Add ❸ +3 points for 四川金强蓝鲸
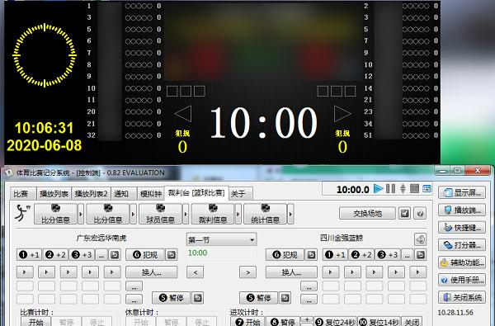This screenshot has height=326, width=495. click(x=388, y=254)
